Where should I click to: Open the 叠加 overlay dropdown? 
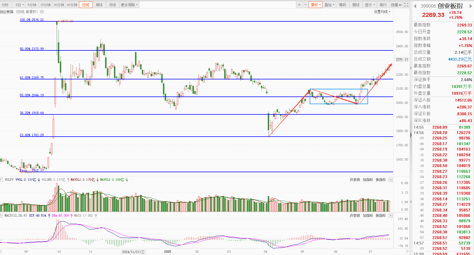click(329, 5)
